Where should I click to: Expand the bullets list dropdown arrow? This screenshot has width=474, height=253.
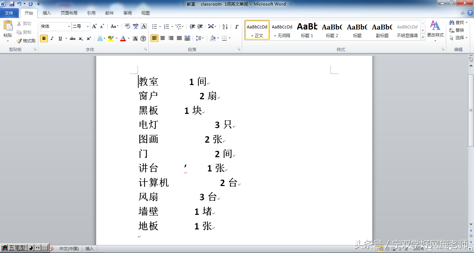[160, 27]
